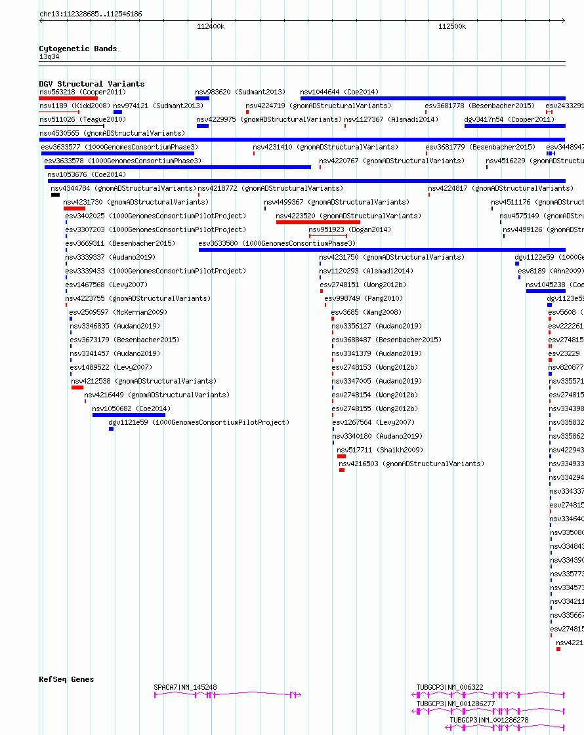This screenshot has height=735, width=584.
Task: Select nsv4530565 gnomAD variant label
Action: point(112,133)
